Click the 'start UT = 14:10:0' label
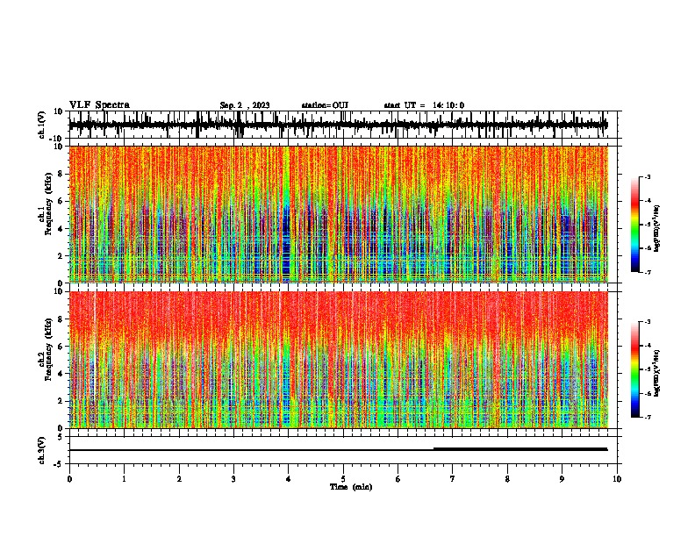Image resolution: width=695 pixels, height=537 pixels. coord(424,105)
